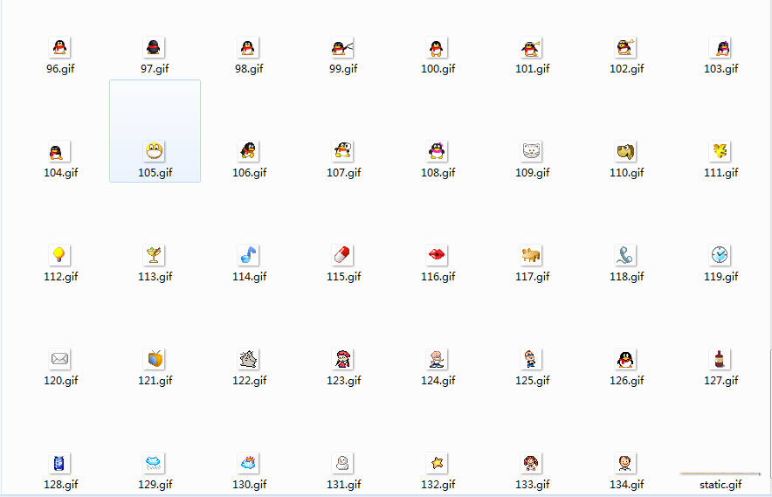772x497 pixels.
Task: Select the 118.gif telephone icon
Action: 625,255
